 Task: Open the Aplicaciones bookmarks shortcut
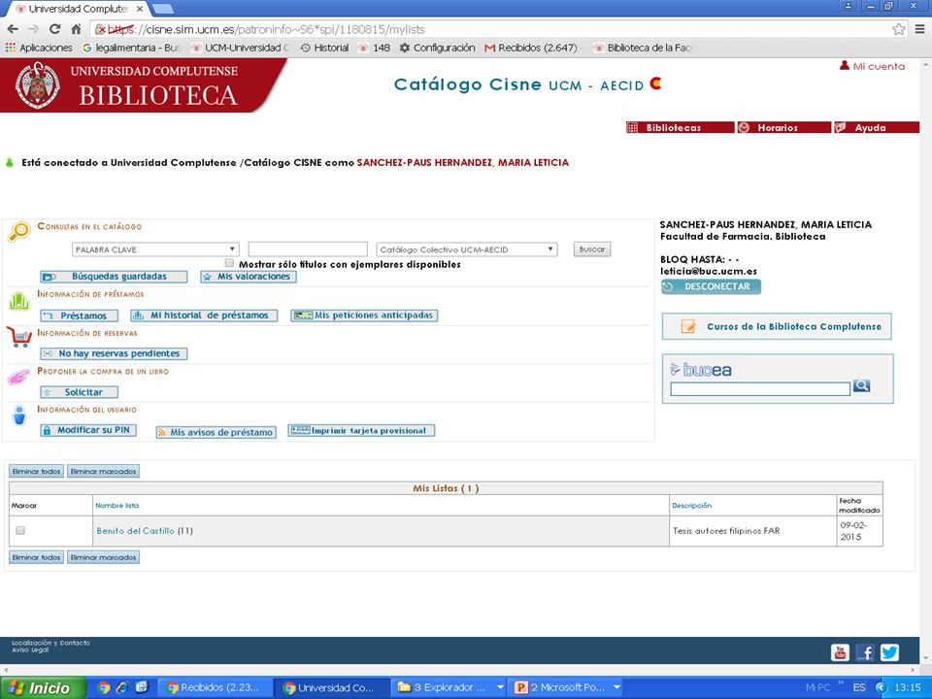point(39,48)
